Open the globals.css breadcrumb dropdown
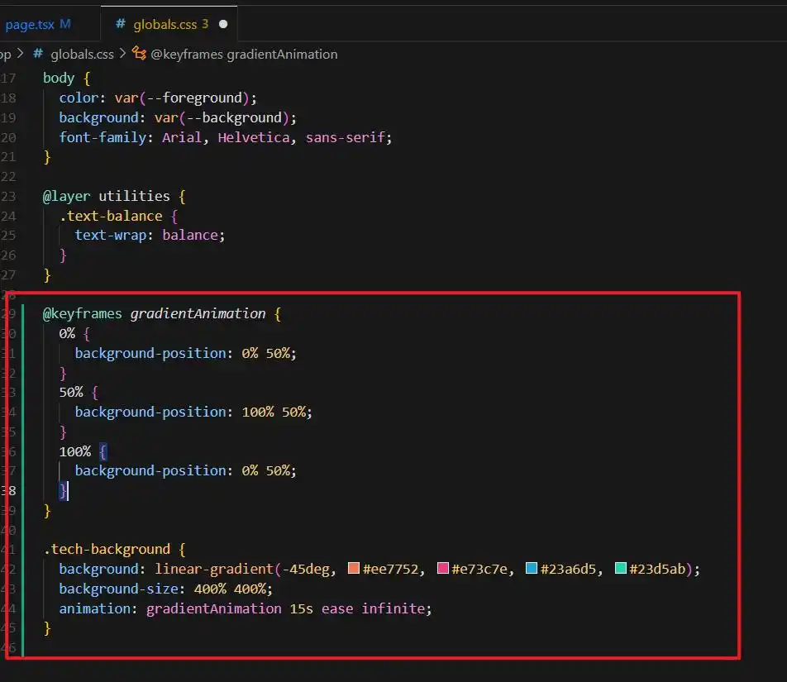Screen dimensions: 787x682 (x=82, y=54)
